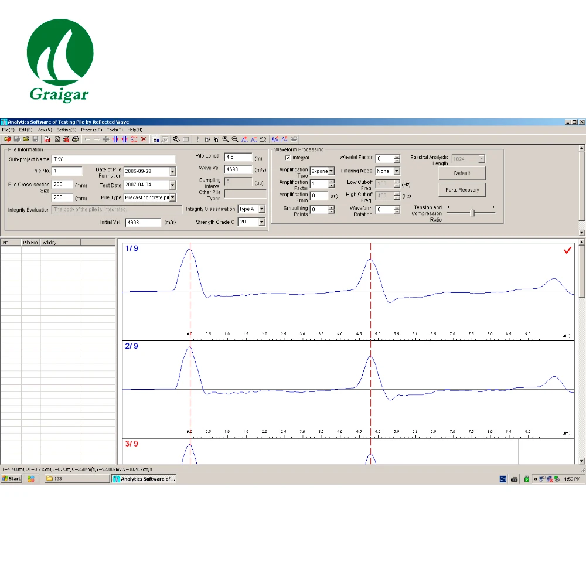Open the Test Date dropdown
586x586 pixels.
pyautogui.click(x=172, y=185)
